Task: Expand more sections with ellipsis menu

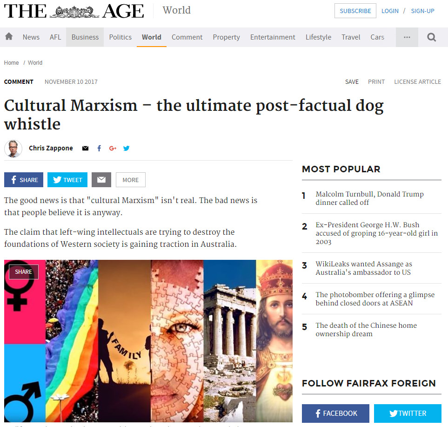Action: [x=407, y=37]
